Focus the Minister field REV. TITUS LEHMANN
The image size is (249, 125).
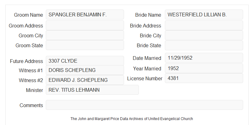[x=92, y=90]
